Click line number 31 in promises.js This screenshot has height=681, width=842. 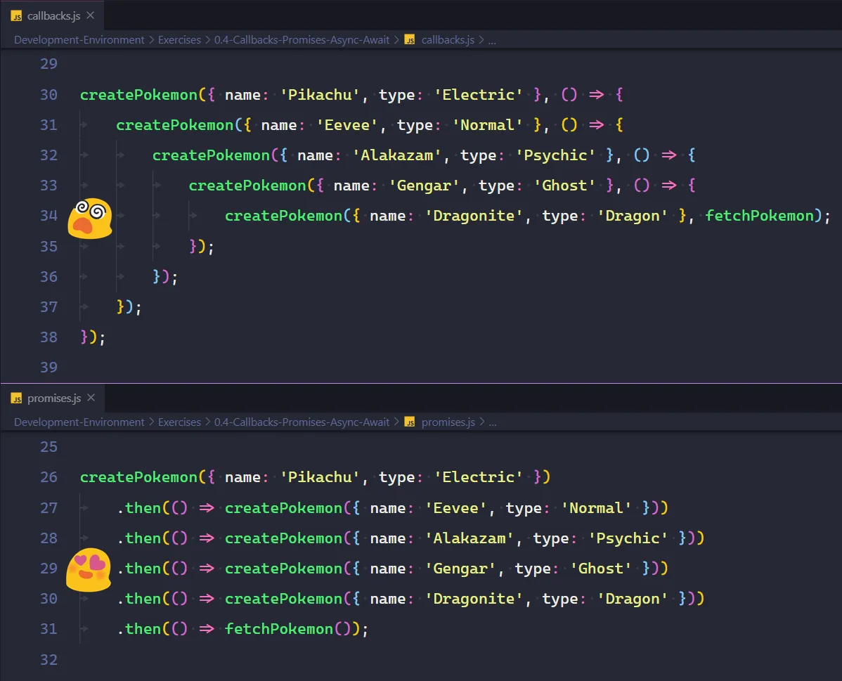[x=49, y=628]
